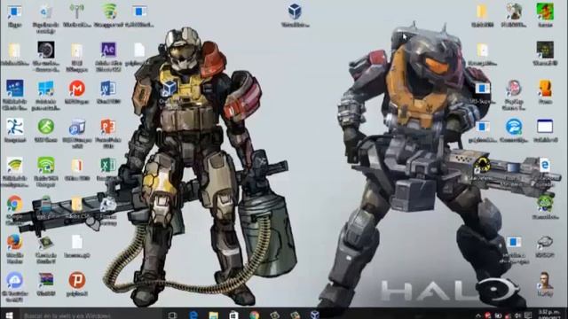Open the taskbar clock and date
This screenshot has height=319, width=568.
pyautogui.click(x=548, y=315)
